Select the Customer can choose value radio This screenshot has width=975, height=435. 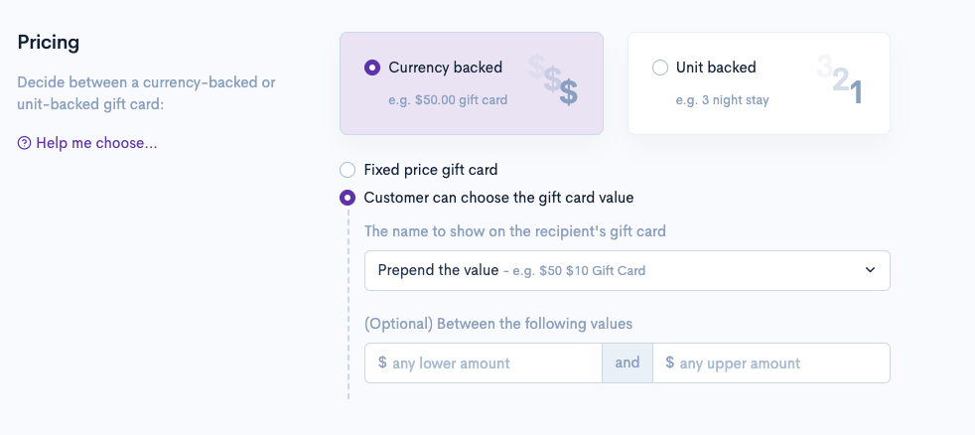348,198
